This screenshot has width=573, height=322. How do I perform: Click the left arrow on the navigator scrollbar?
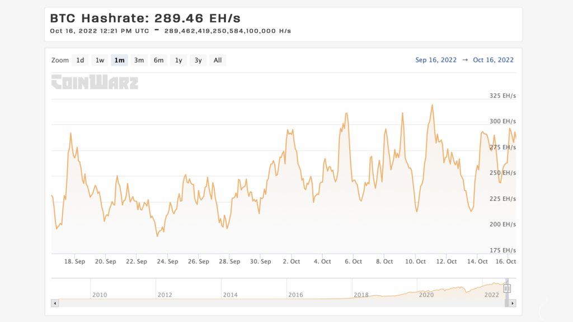pyautogui.click(x=55, y=302)
